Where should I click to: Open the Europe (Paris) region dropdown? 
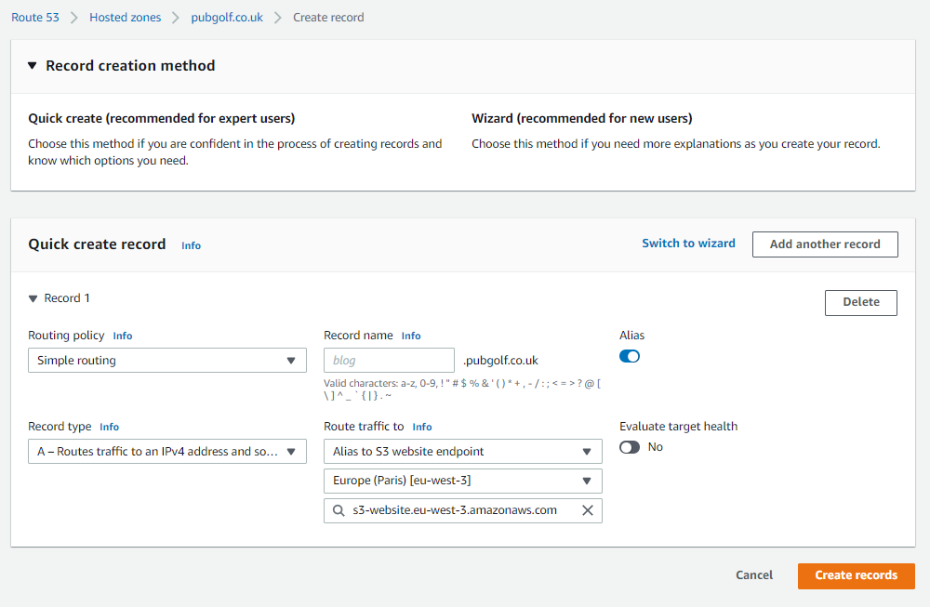tap(462, 481)
